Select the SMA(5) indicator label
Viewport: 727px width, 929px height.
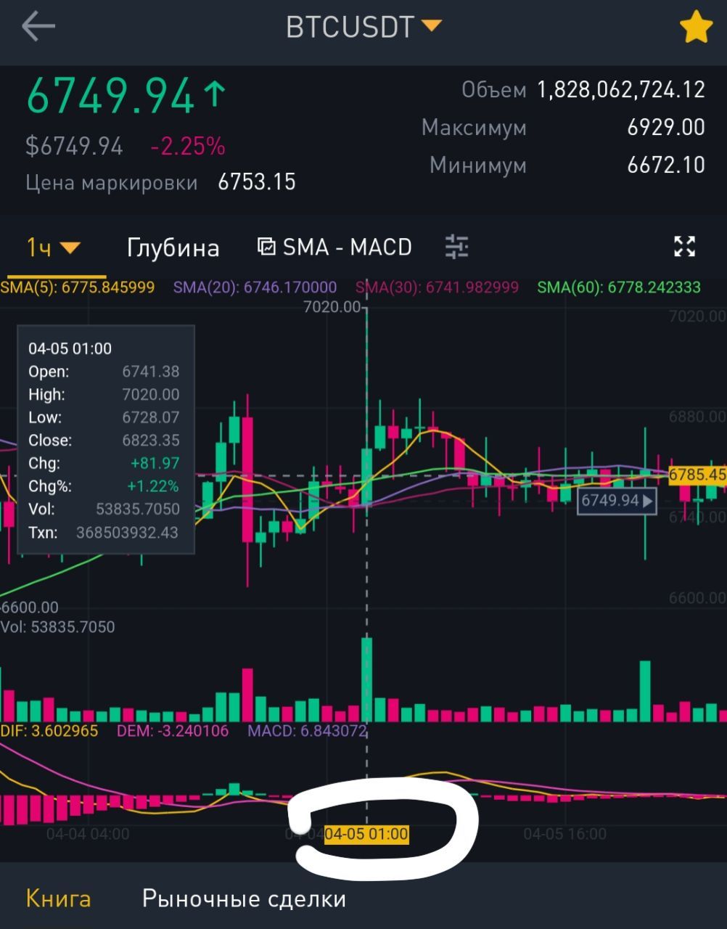point(78,287)
